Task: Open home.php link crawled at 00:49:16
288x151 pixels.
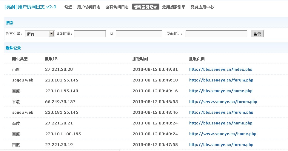Action: pyautogui.click(x=221, y=91)
